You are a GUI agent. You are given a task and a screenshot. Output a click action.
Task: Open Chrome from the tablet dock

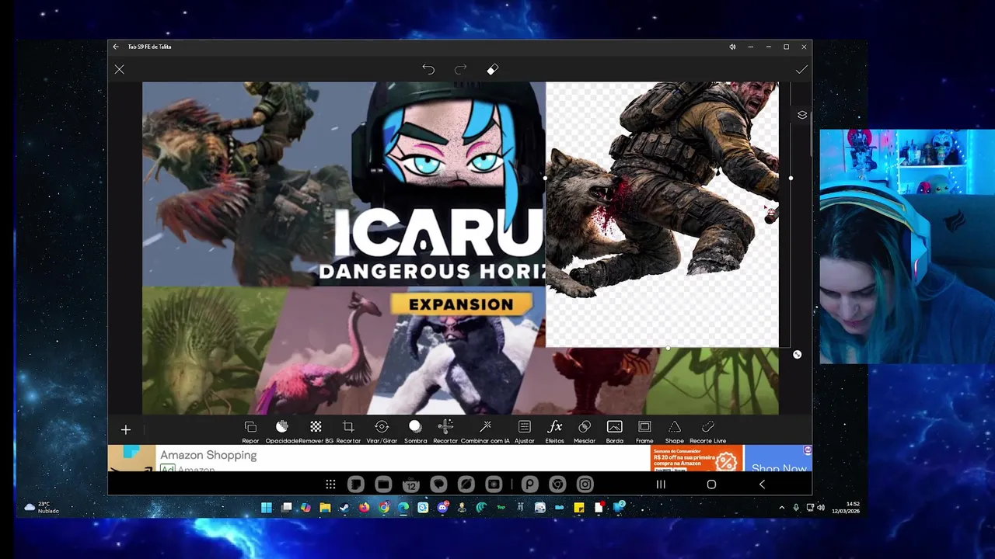(x=557, y=484)
